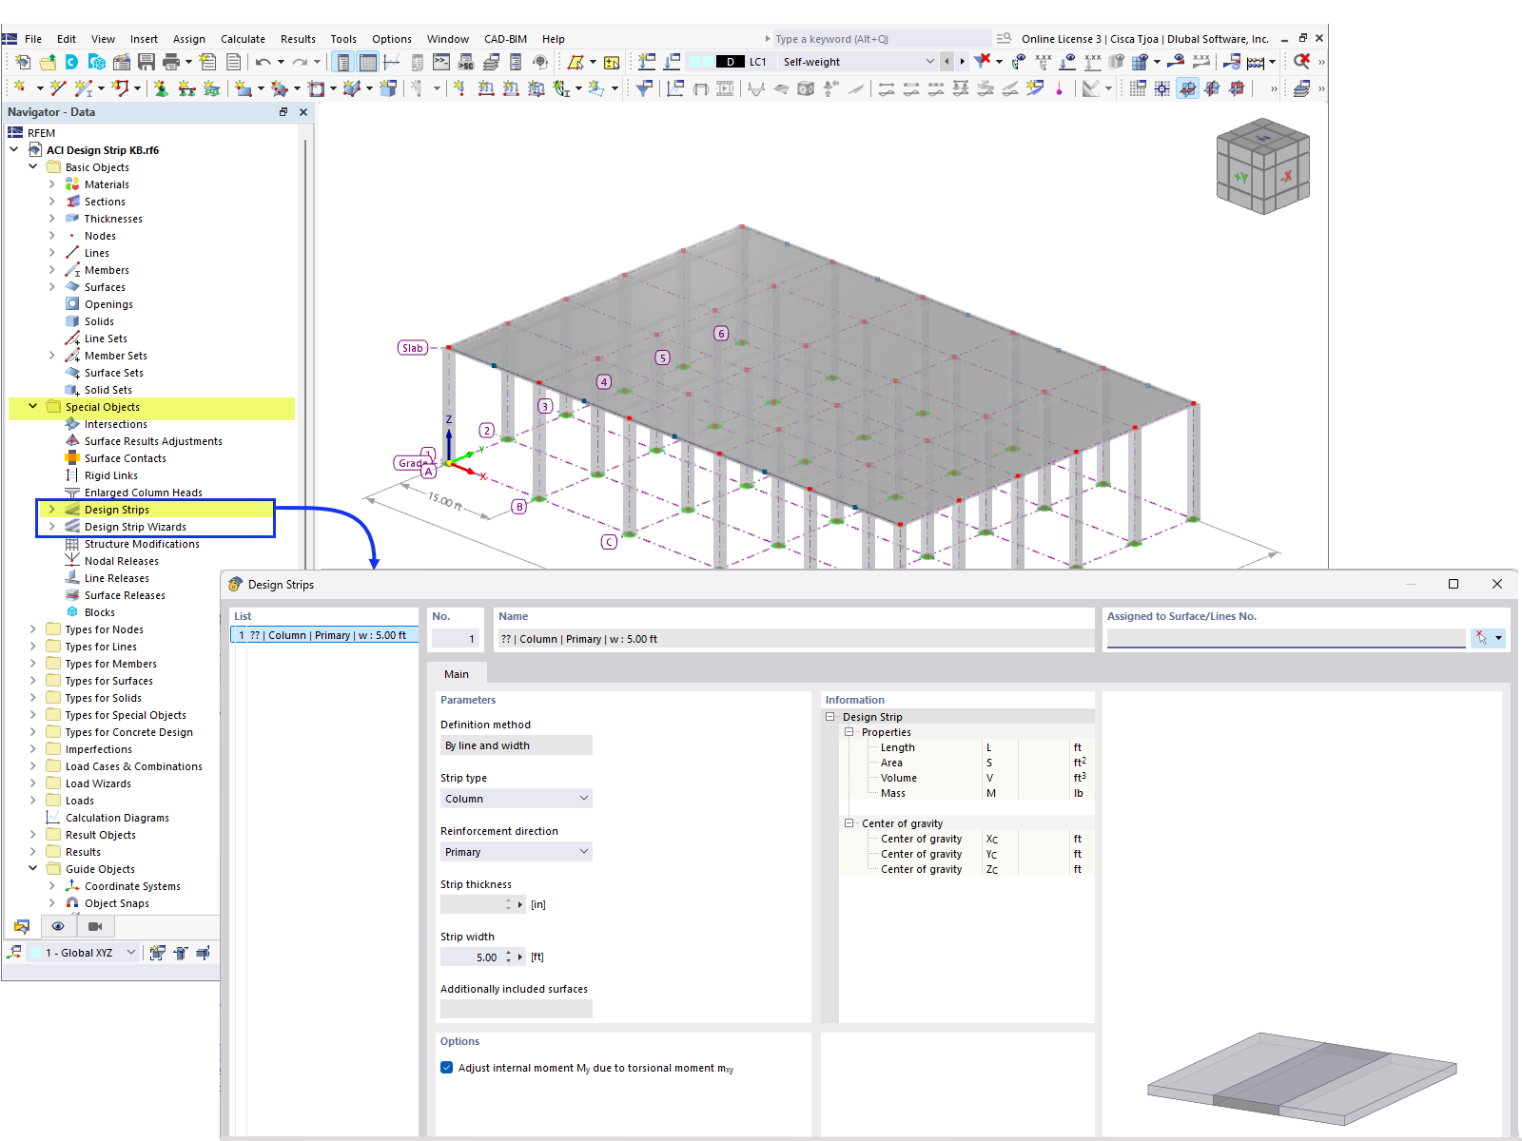The width and height of the screenshot is (1522, 1141).
Task: Switch to the Main tab in Design Strips
Action: pos(457,673)
